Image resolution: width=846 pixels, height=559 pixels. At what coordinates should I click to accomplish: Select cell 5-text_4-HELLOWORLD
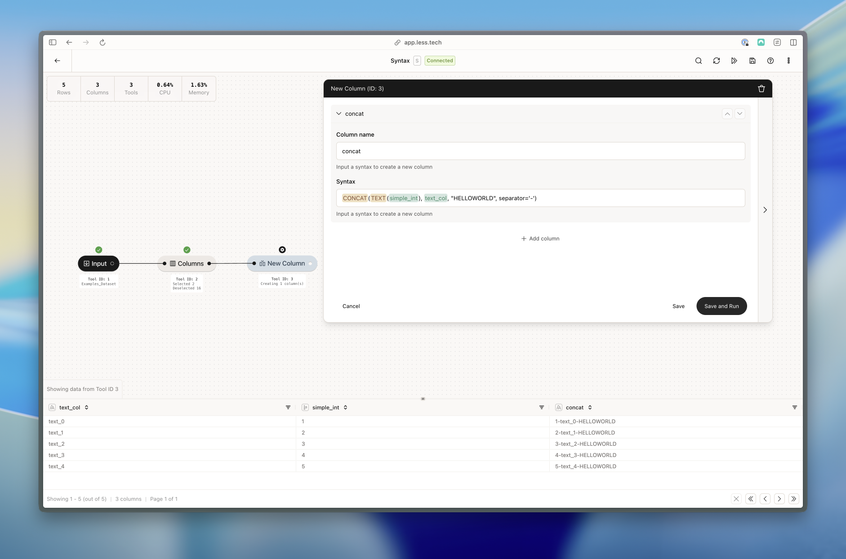(x=676, y=466)
